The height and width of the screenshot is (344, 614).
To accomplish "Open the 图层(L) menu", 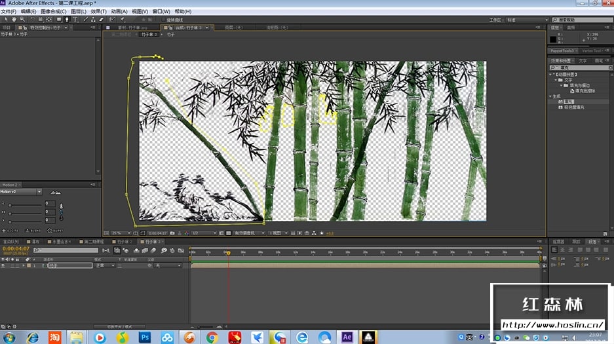I will click(x=79, y=11).
